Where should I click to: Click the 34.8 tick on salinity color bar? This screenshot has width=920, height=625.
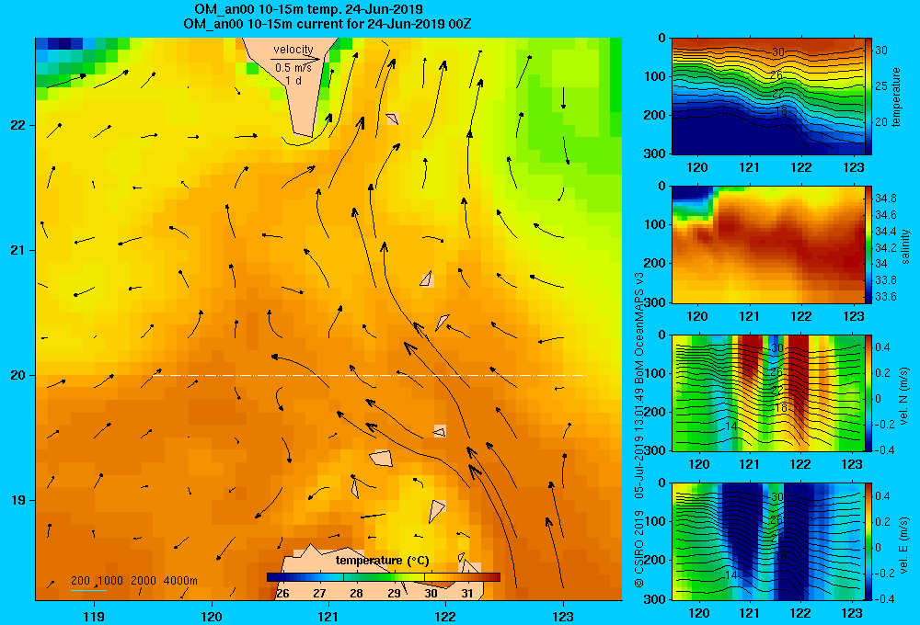[x=885, y=199]
